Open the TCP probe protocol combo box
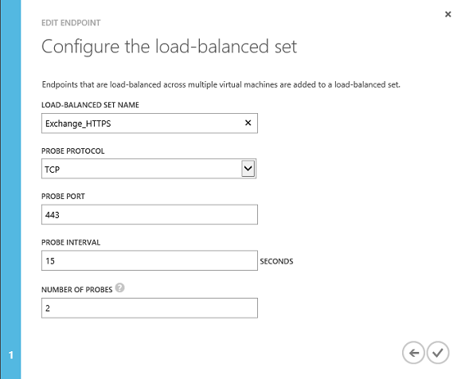The width and height of the screenshot is (461, 379). click(x=149, y=169)
